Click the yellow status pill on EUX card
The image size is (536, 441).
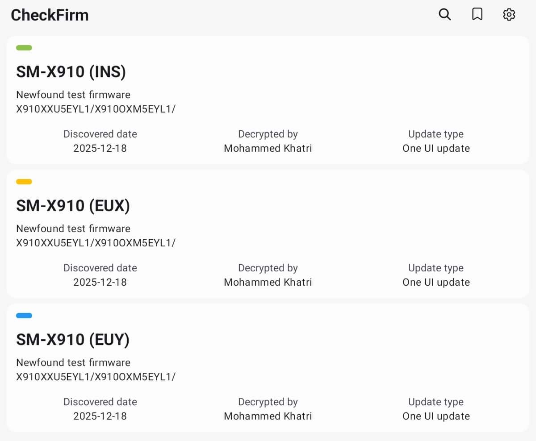[x=24, y=182]
